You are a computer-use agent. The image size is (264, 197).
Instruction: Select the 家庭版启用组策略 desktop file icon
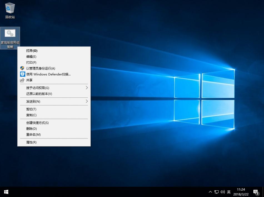(x=10, y=38)
